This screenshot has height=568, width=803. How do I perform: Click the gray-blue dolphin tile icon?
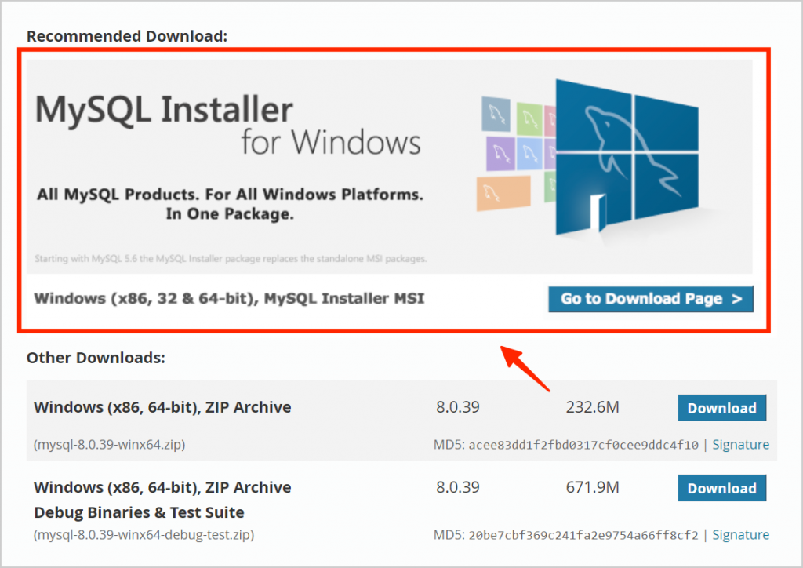[494, 115]
